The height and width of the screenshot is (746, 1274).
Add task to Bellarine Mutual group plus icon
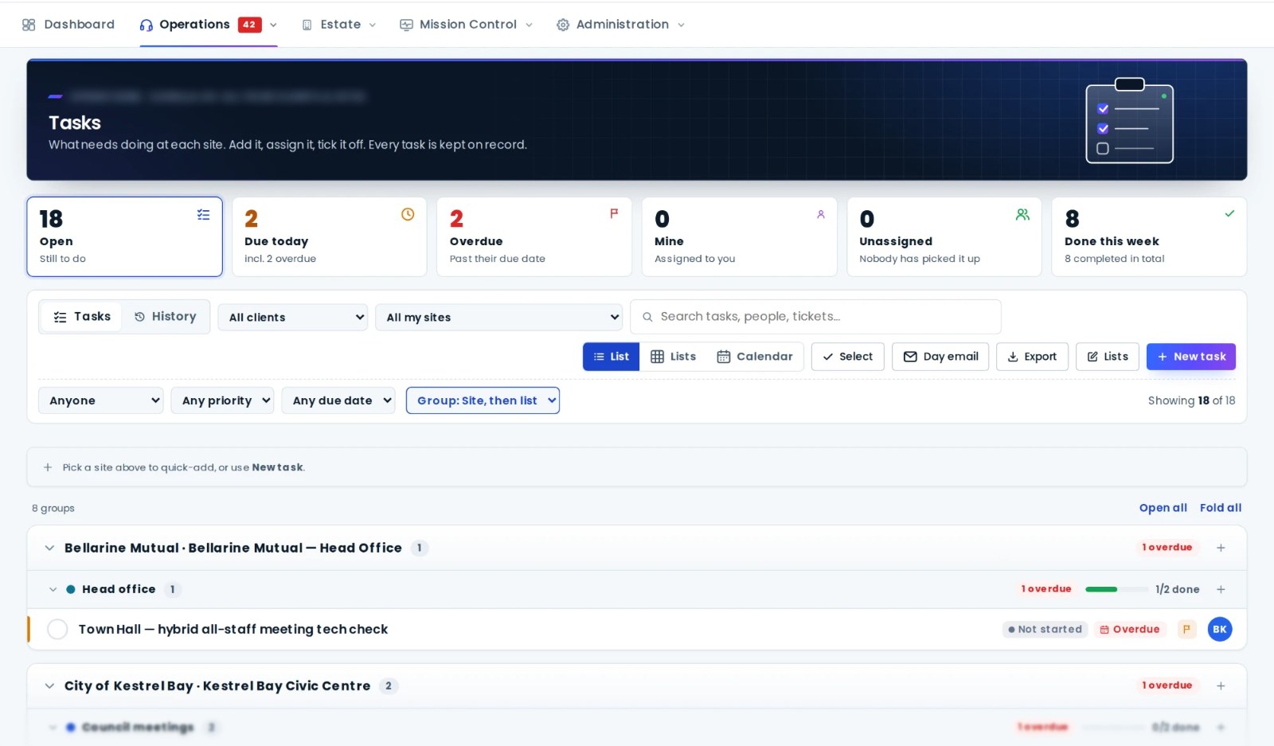1221,548
